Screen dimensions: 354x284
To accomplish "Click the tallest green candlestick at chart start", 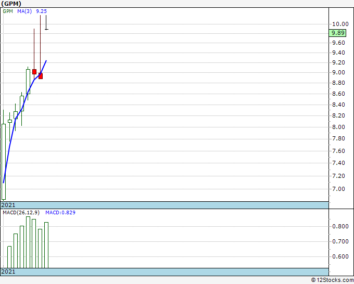I will coord(4,162).
